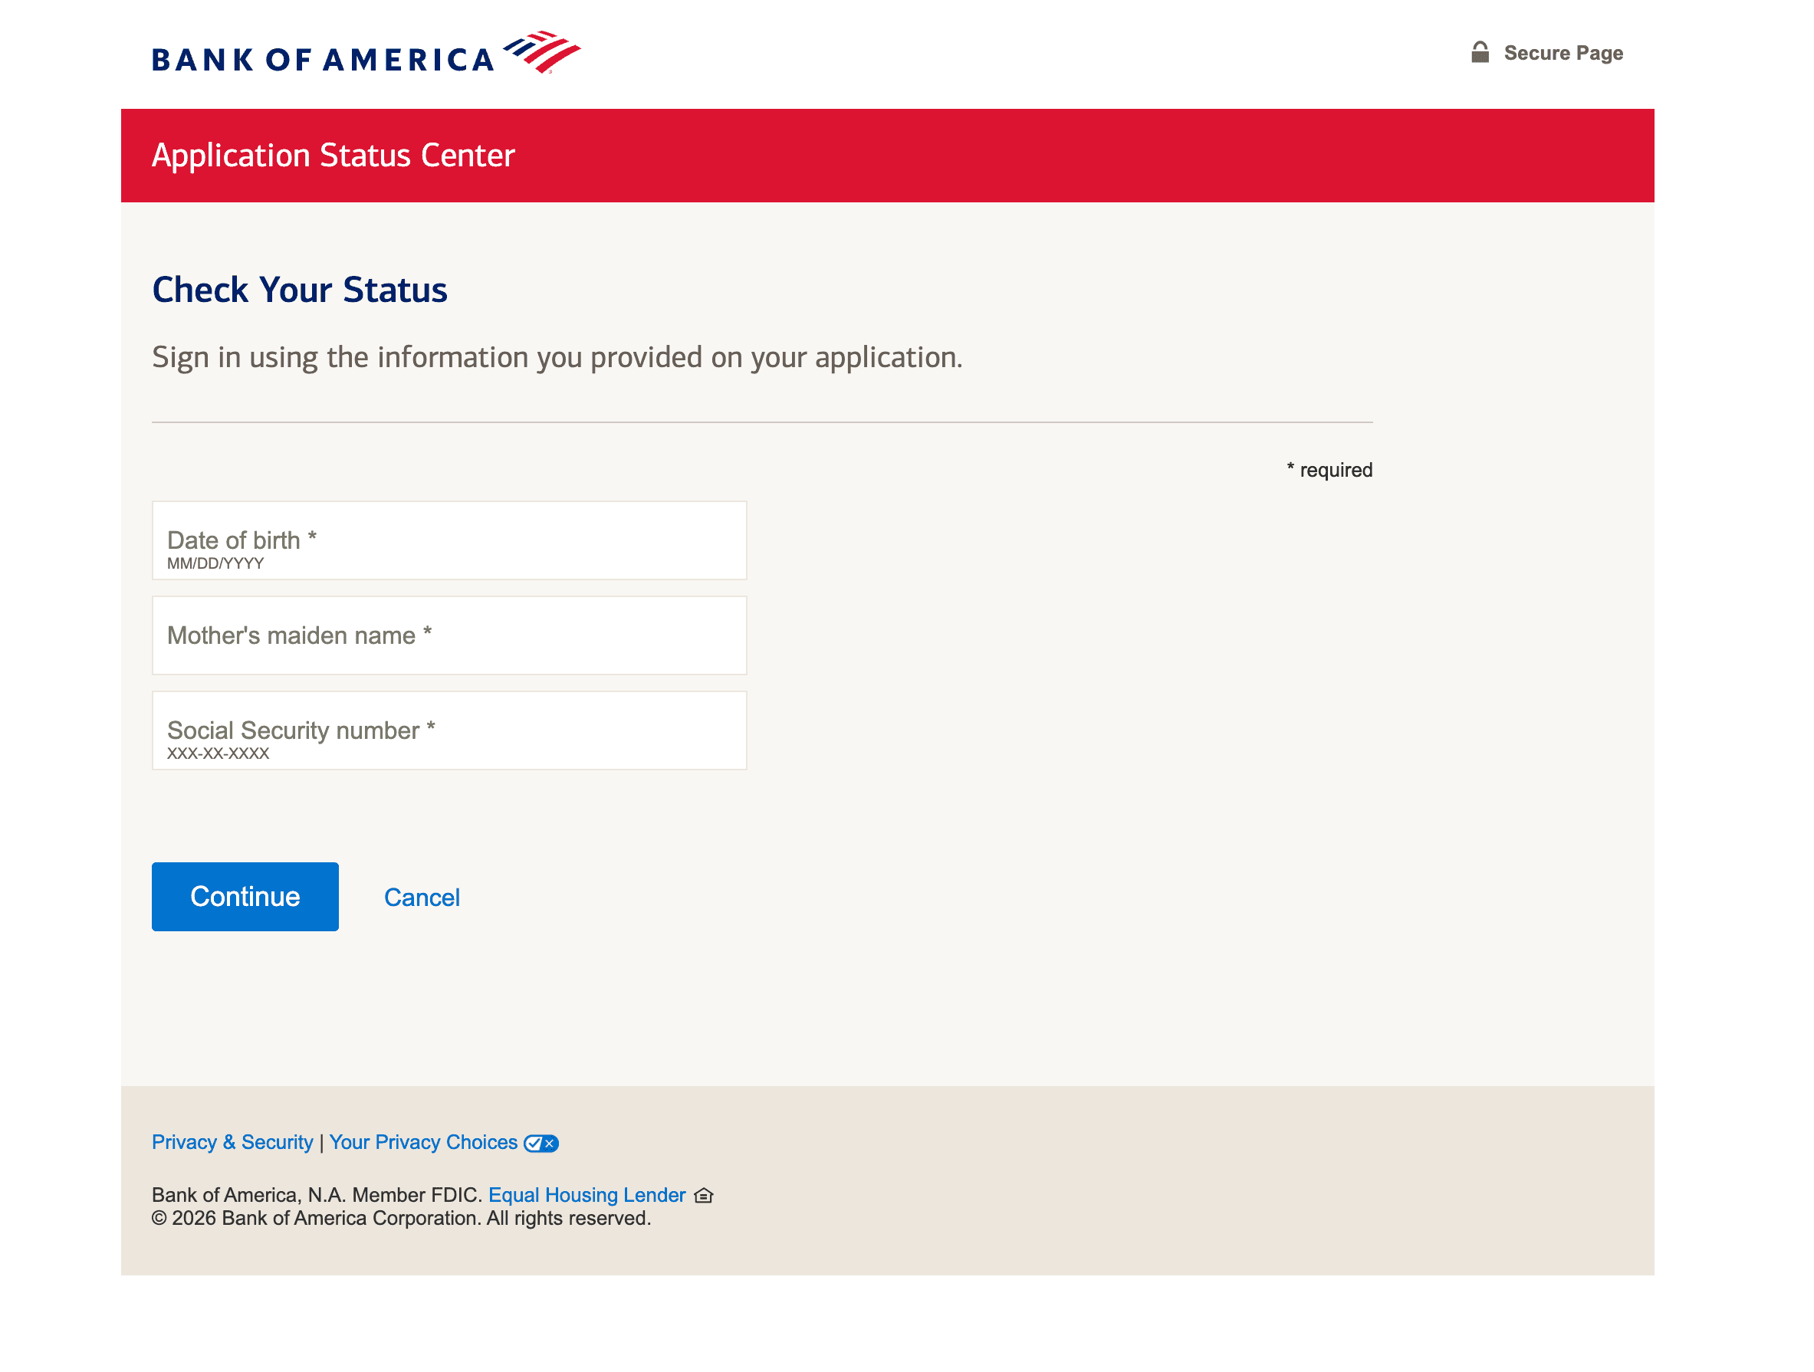Click the Secure Page label
Viewport: 1814px width, 1372px height.
[1563, 54]
